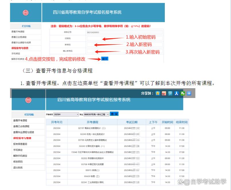Open more sharing options with the plus icon
Viewport: 231px width, 190px height.
189,93
